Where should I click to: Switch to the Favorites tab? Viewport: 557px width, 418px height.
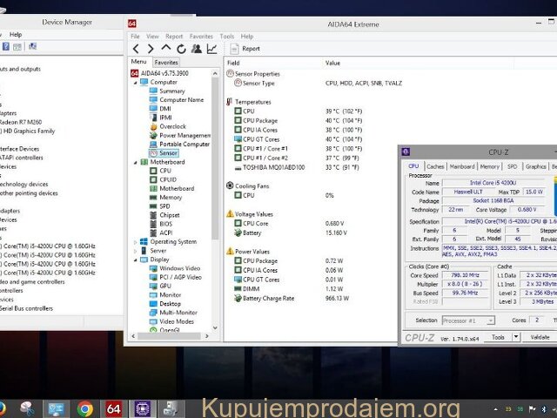point(166,63)
